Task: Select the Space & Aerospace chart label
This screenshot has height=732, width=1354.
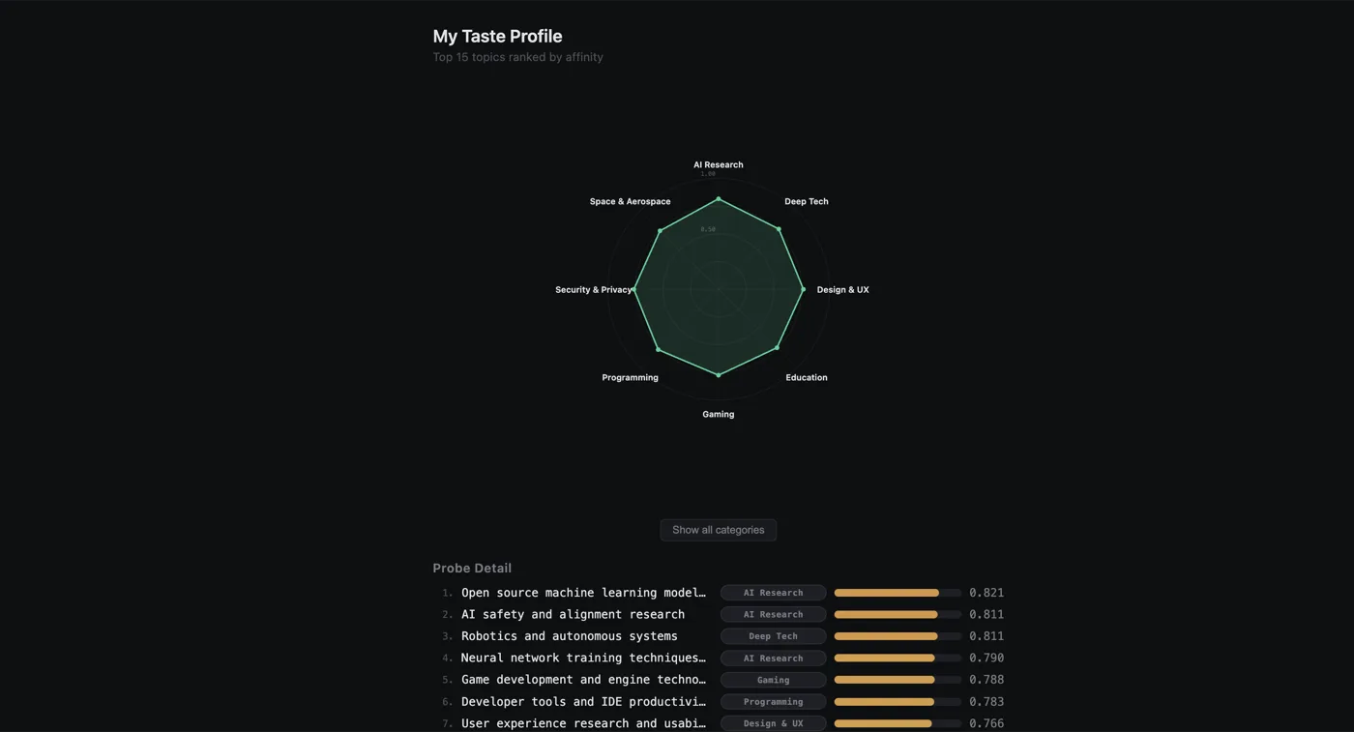Action: 630,201
